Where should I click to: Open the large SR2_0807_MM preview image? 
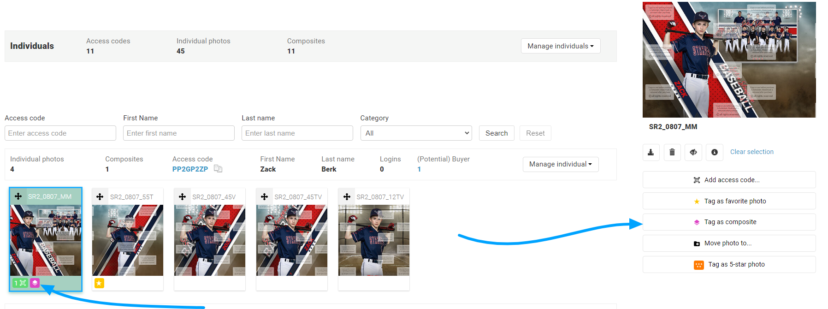[729, 59]
